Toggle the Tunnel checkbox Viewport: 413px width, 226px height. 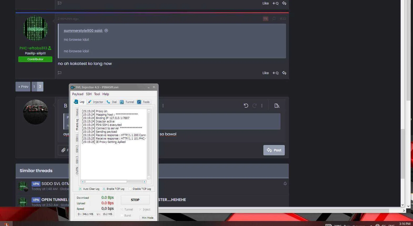(x=122, y=209)
